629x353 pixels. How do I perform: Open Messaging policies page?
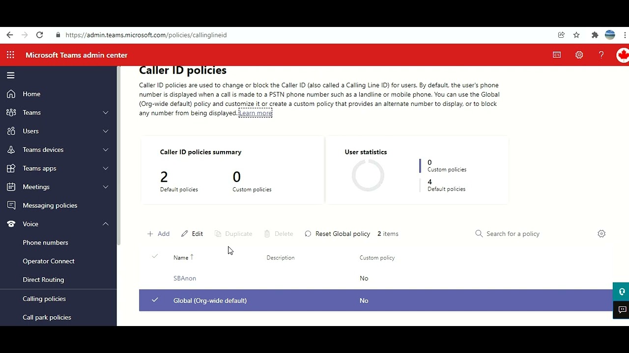pyautogui.click(x=50, y=205)
